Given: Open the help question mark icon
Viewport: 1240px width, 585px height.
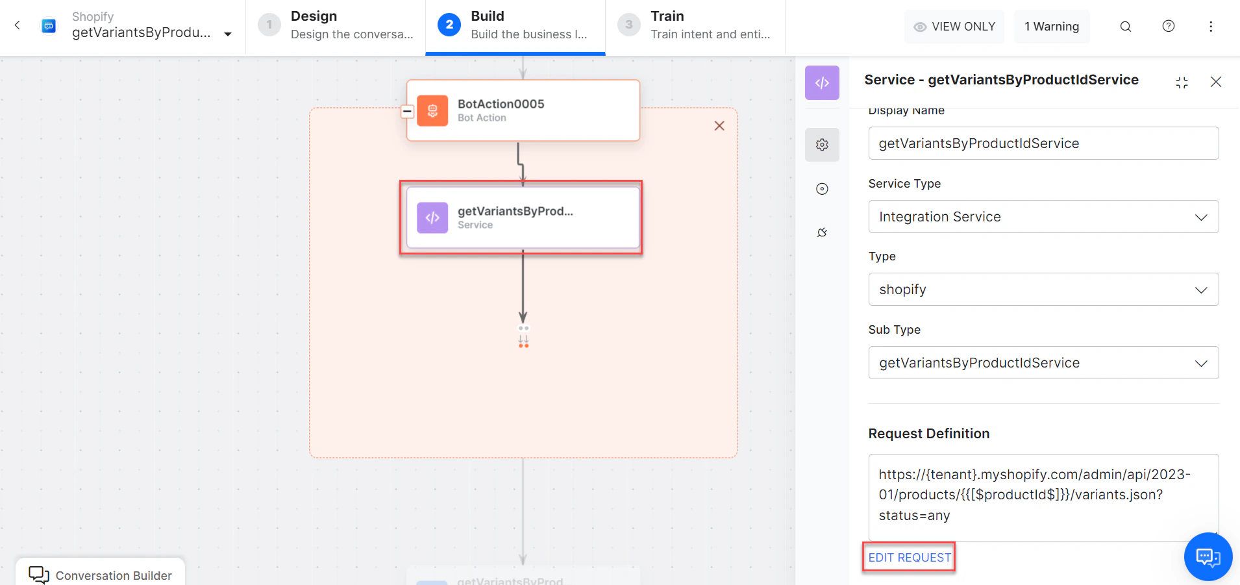Looking at the screenshot, I should click(1168, 26).
